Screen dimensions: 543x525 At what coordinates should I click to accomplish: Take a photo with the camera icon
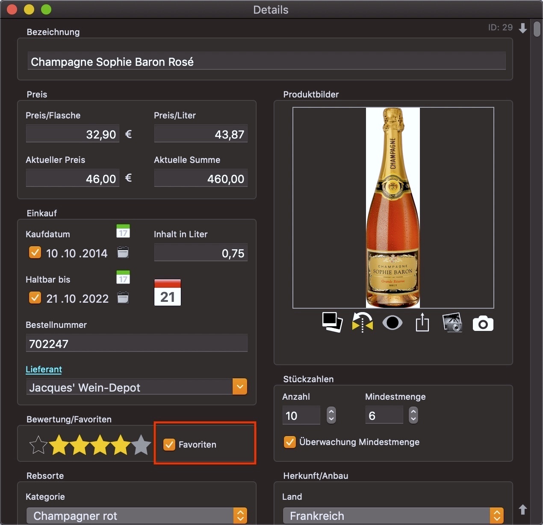pyautogui.click(x=483, y=324)
